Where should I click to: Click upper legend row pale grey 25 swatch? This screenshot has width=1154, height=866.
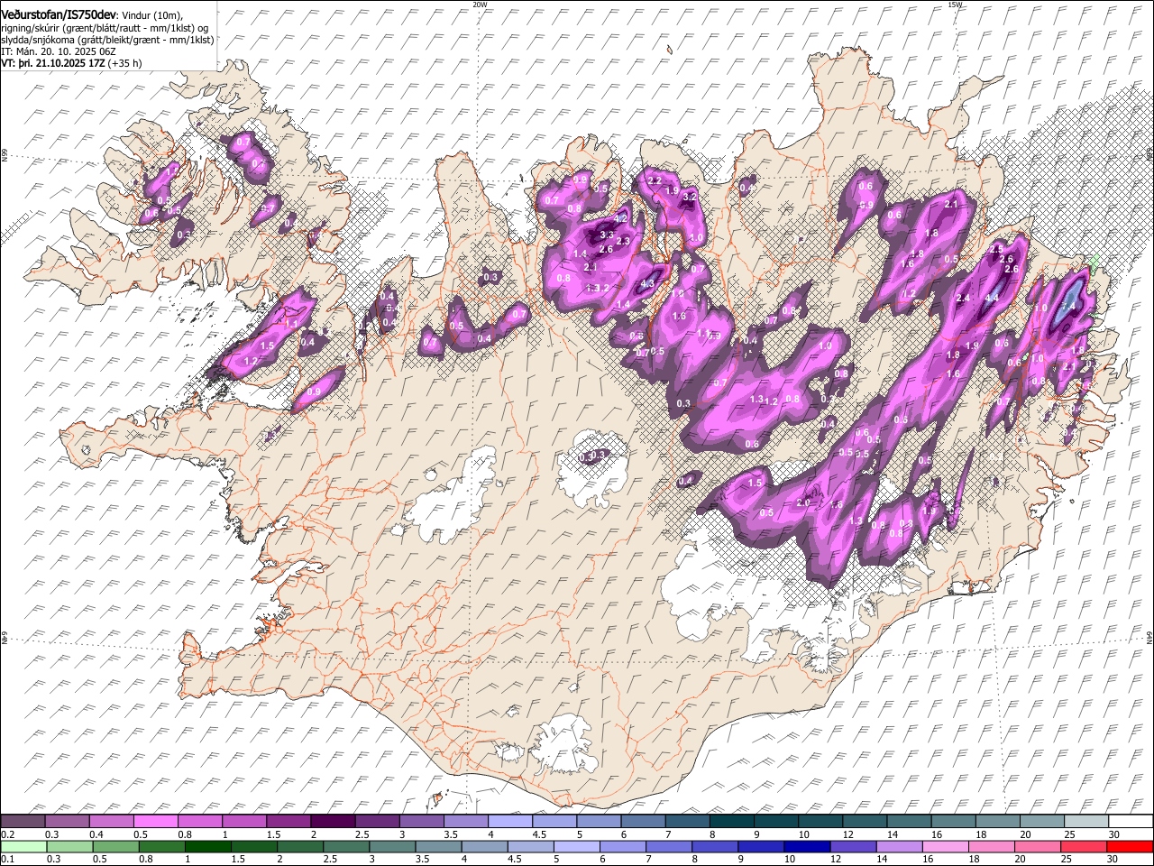(x=1086, y=822)
